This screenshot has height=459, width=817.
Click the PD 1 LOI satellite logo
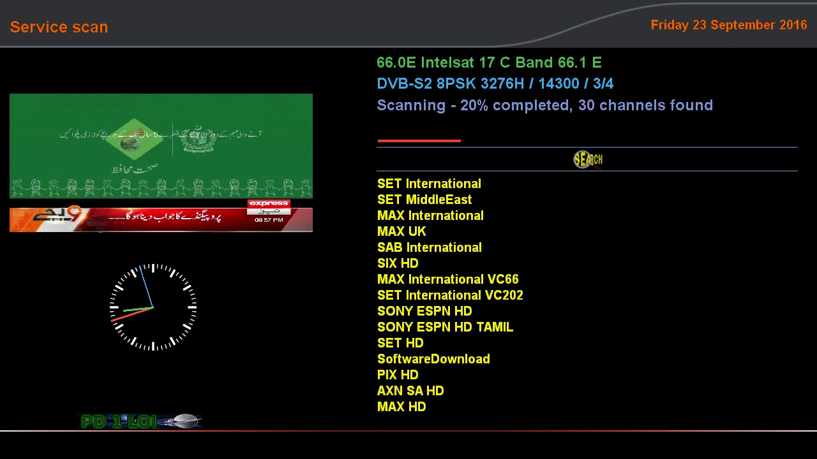click(140, 421)
